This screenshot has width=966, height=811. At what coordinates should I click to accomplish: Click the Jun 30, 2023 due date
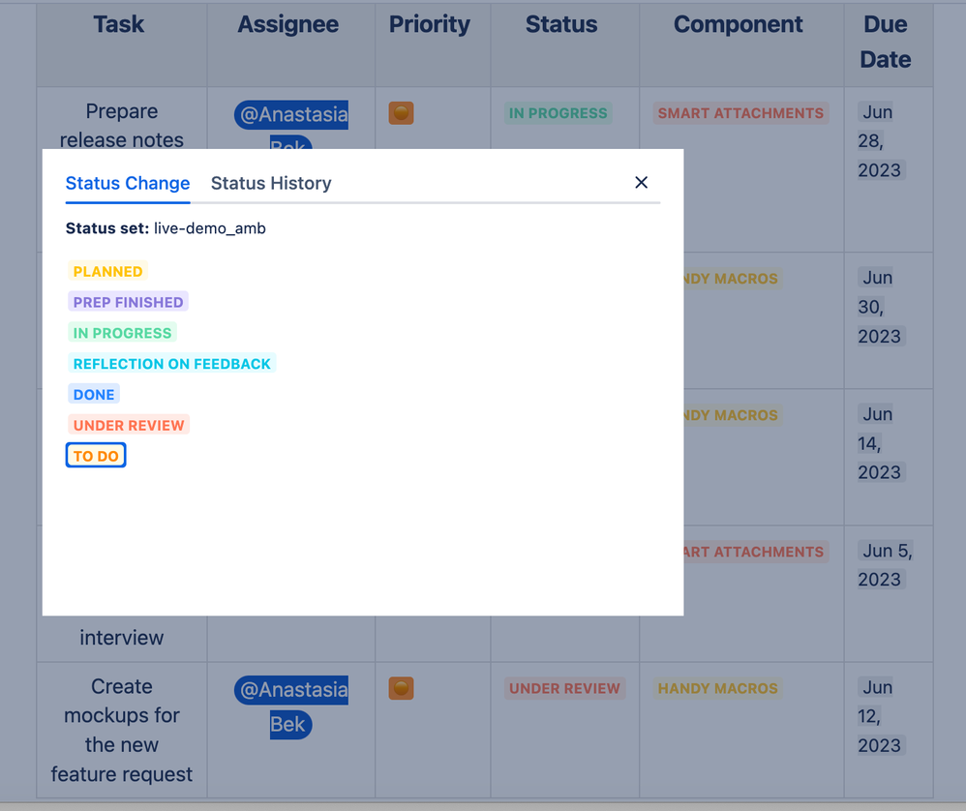[x=880, y=307]
